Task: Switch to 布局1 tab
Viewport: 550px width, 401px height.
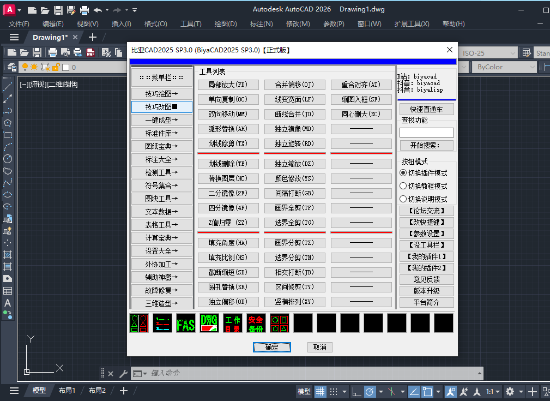Action: click(x=67, y=391)
